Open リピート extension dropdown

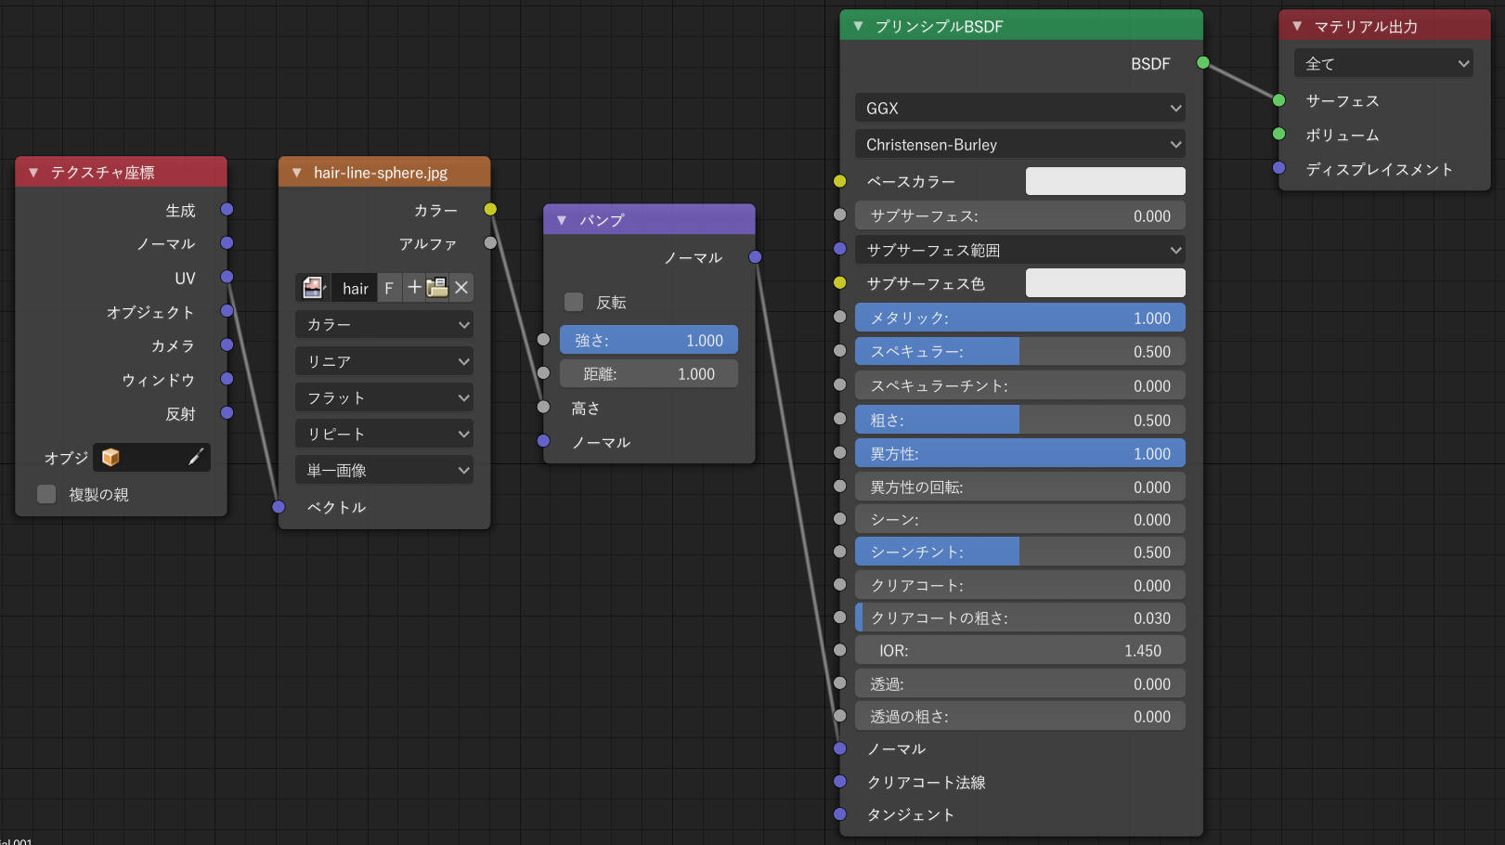pyautogui.click(x=384, y=434)
